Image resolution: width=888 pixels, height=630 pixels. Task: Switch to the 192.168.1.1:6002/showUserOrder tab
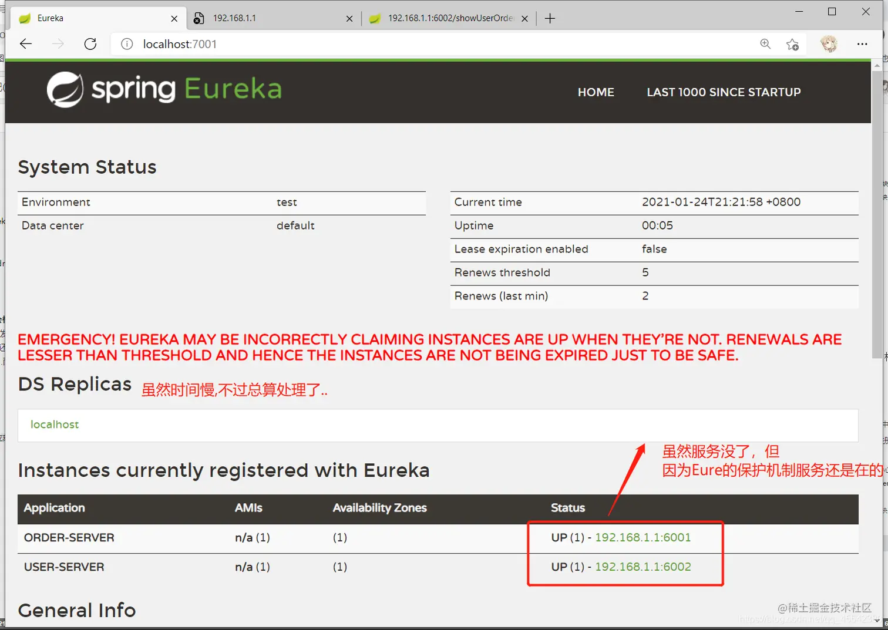[449, 18]
